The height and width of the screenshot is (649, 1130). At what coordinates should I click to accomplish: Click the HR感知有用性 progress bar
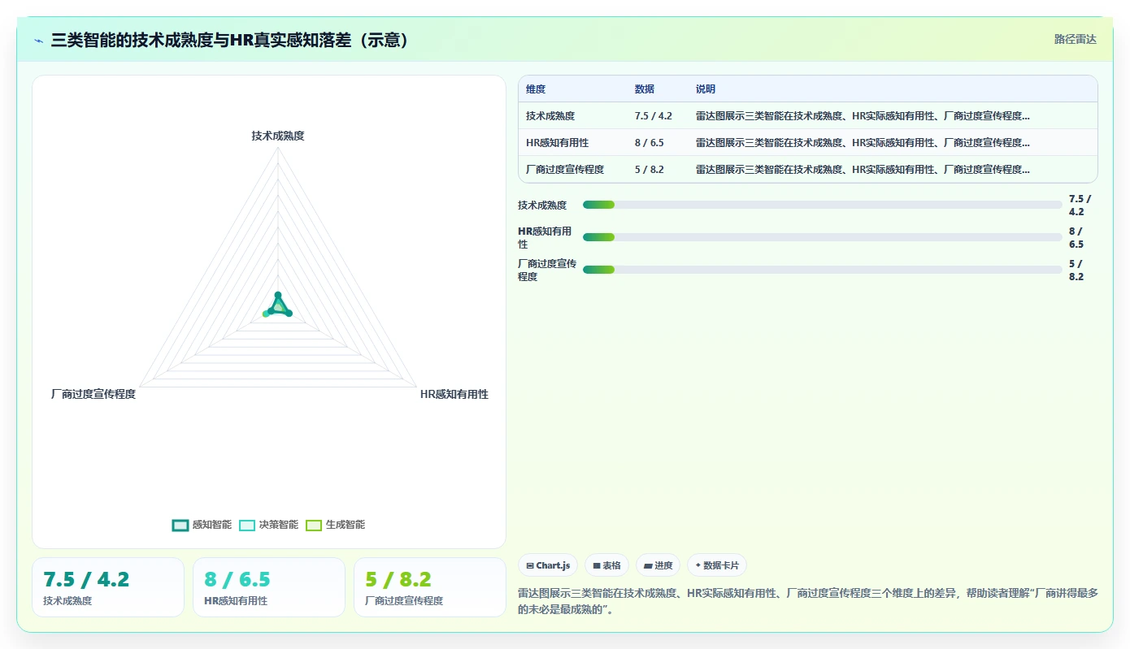[x=823, y=237]
